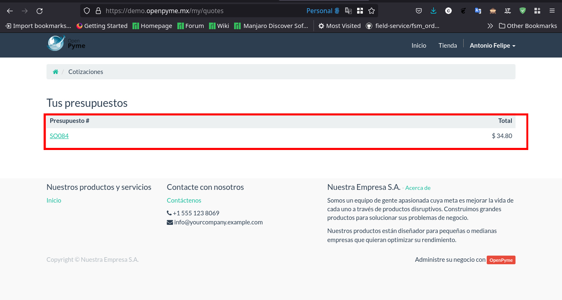Open the monkey face extension
Screen dimensions: 562x300
(493, 11)
